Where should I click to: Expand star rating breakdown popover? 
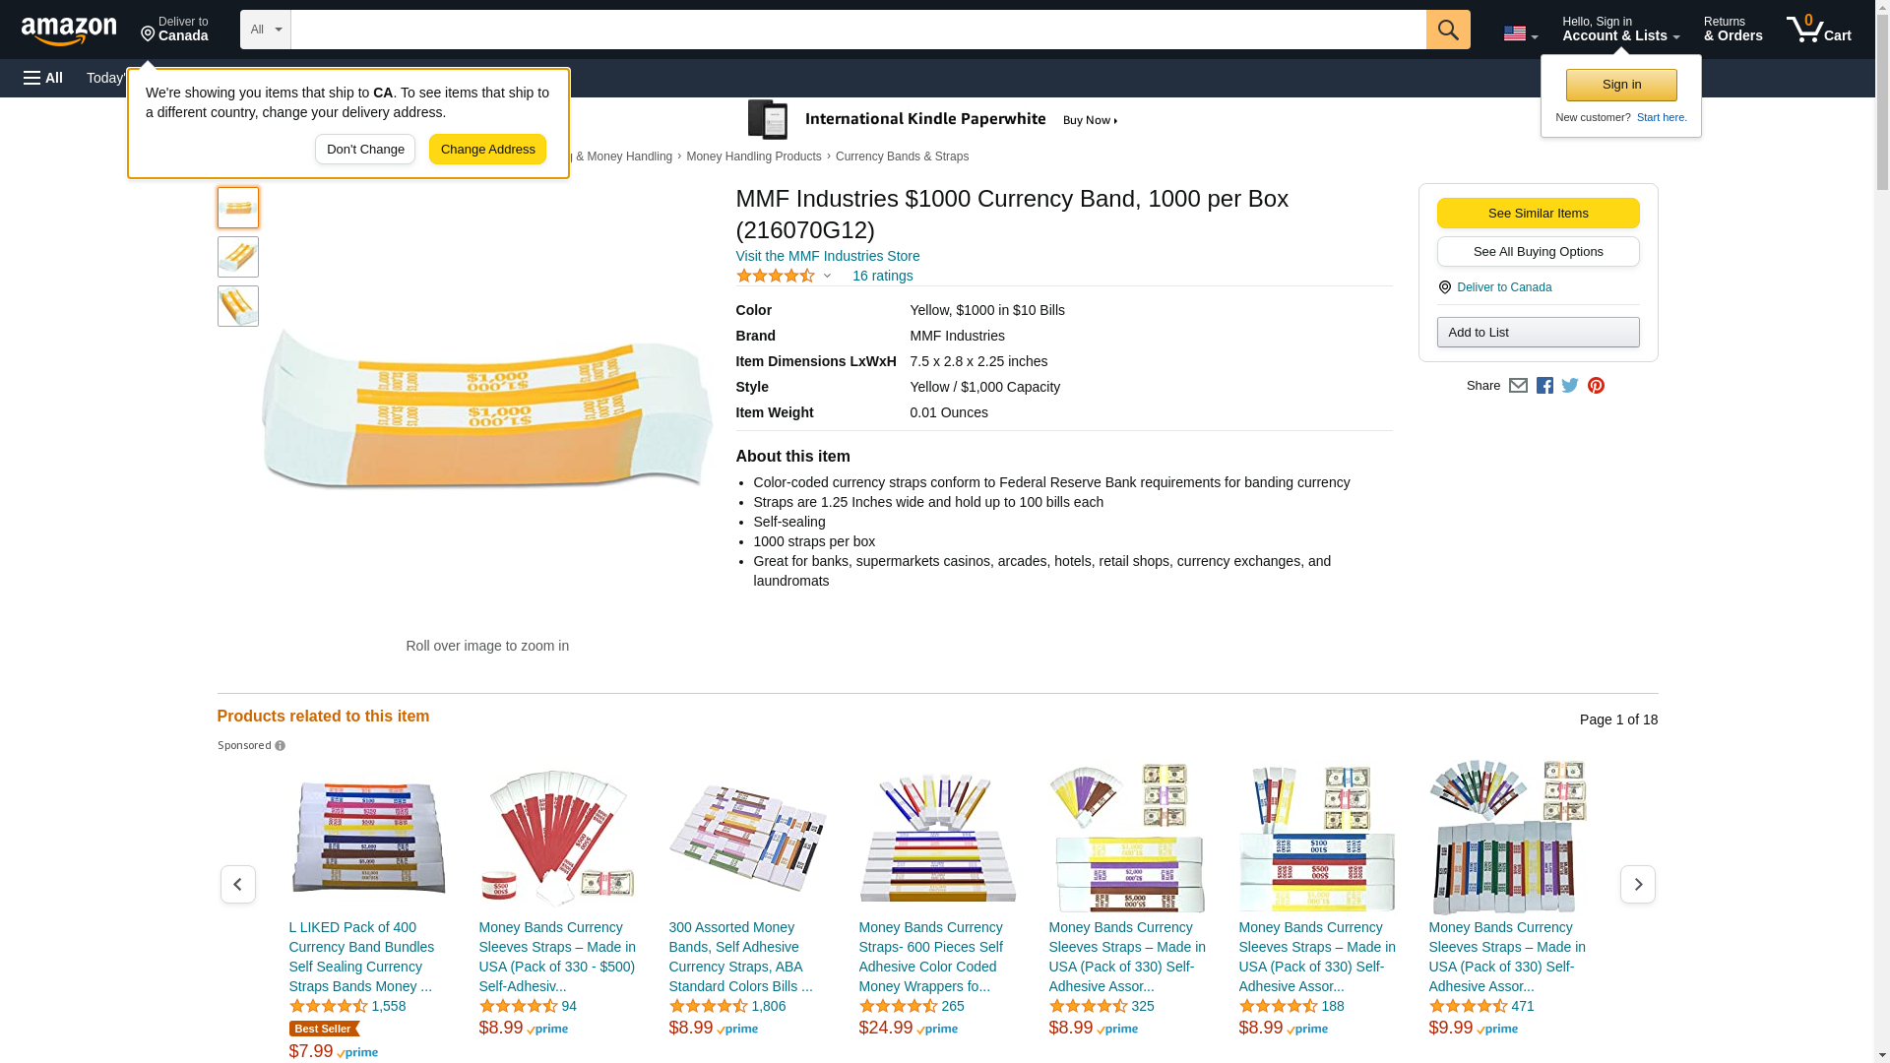pyautogui.click(x=827, y=276)
